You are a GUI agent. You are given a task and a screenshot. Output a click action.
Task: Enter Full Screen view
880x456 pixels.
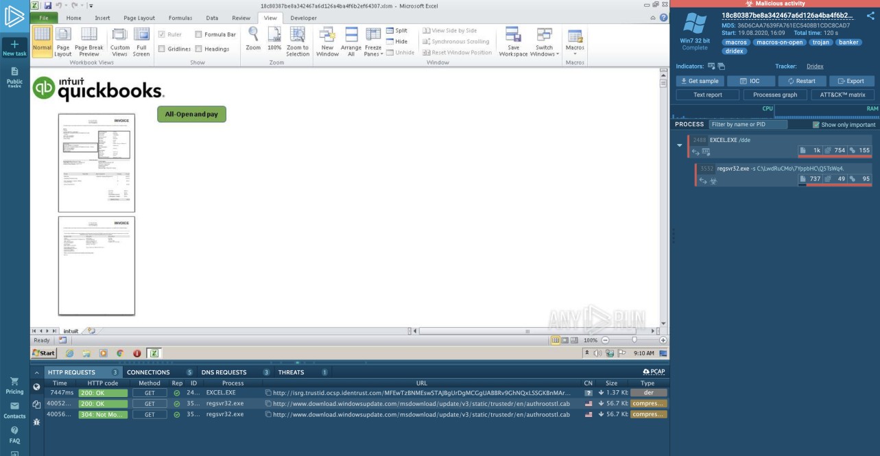pyautogui.click(x=141, y=42)
